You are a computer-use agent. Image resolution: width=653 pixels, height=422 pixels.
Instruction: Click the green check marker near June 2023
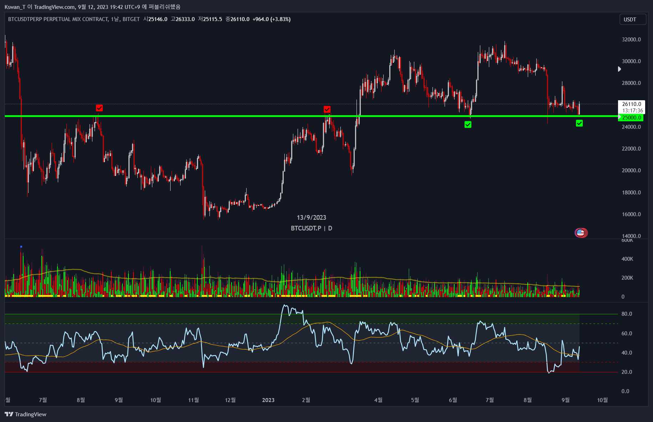468,124
